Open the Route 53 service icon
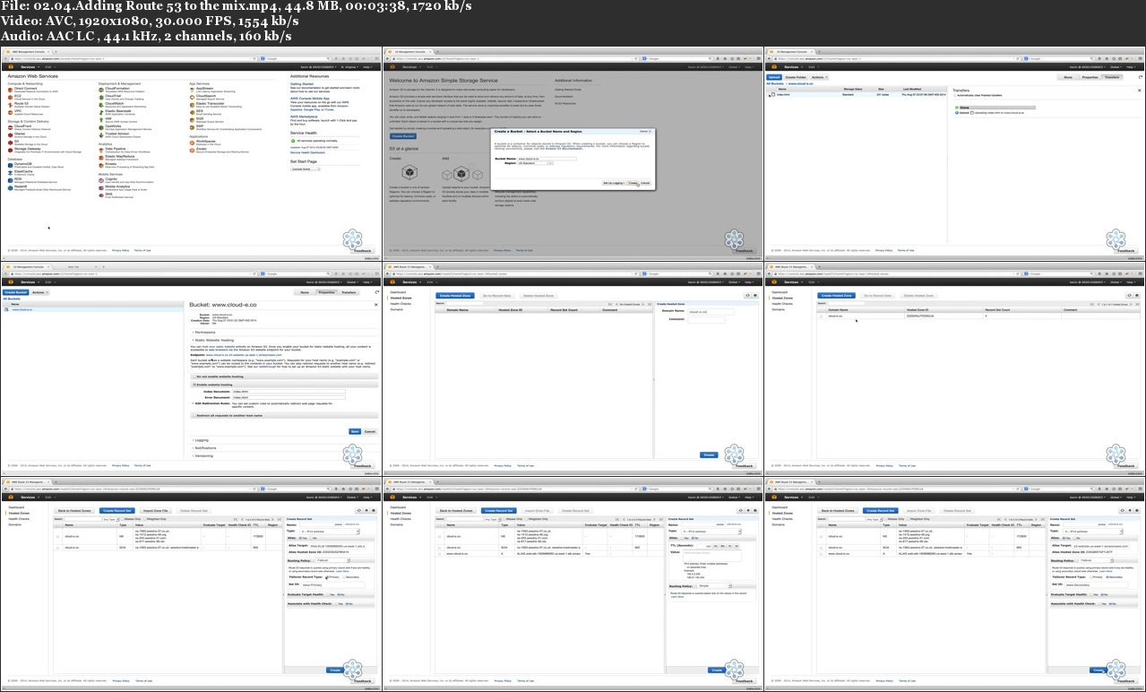Viewport: 1146px width, 692px height. 11,105
